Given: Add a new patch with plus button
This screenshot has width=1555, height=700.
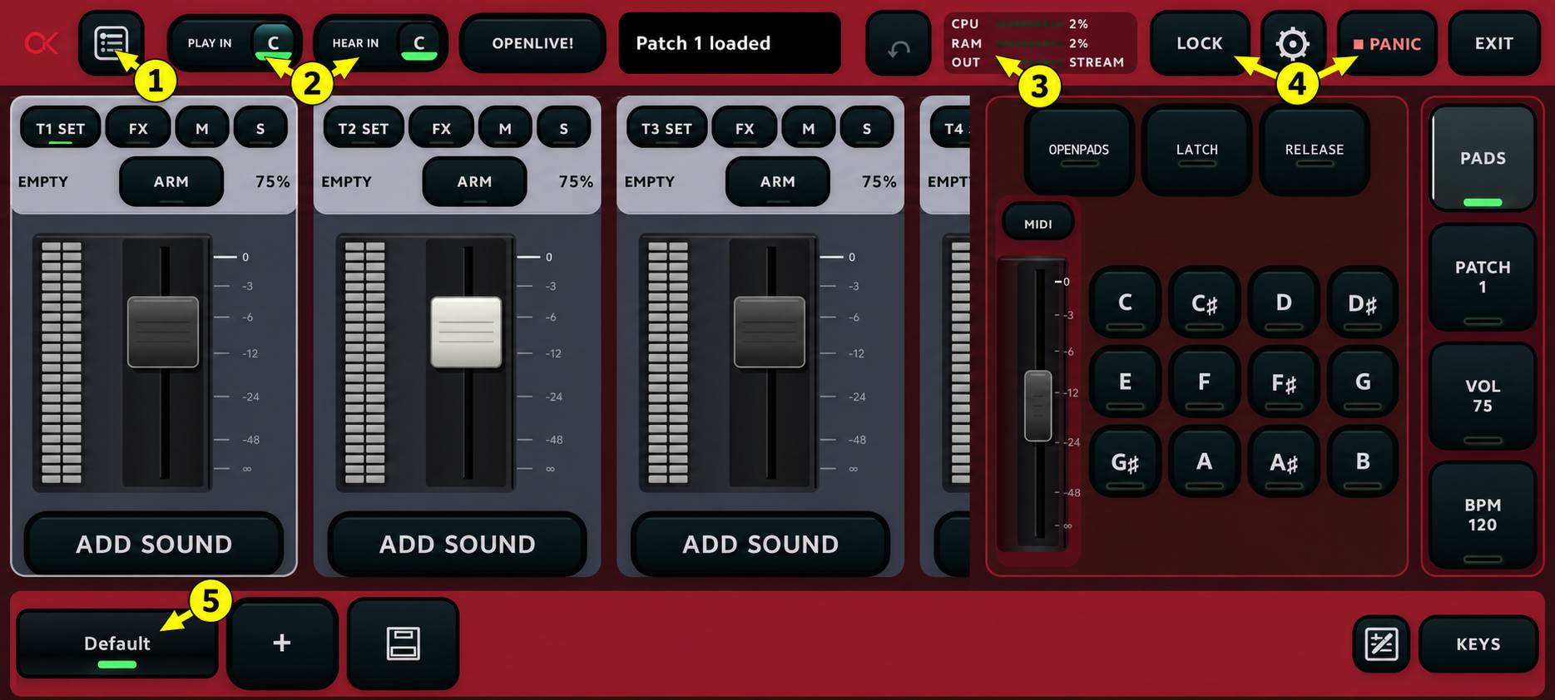Looking at the screenshot, I should click(282, 643).
